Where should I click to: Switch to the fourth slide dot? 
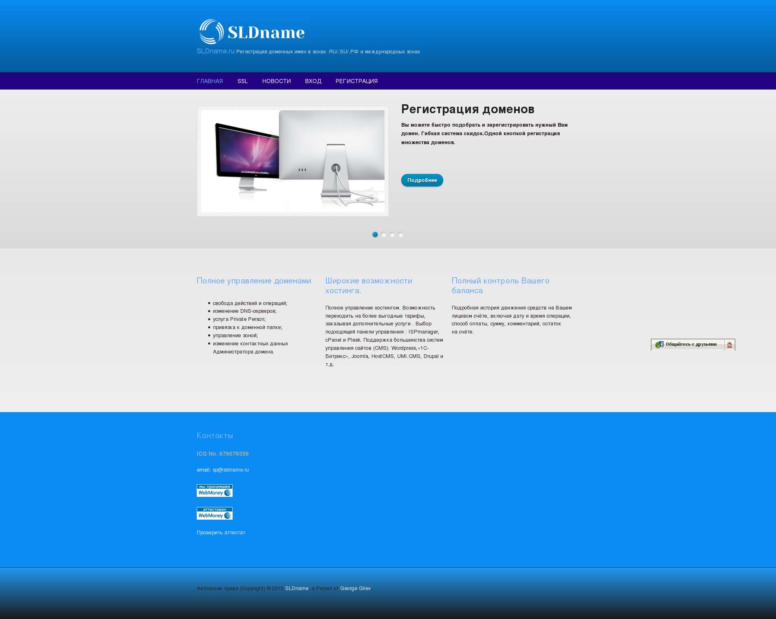point(401,235)
